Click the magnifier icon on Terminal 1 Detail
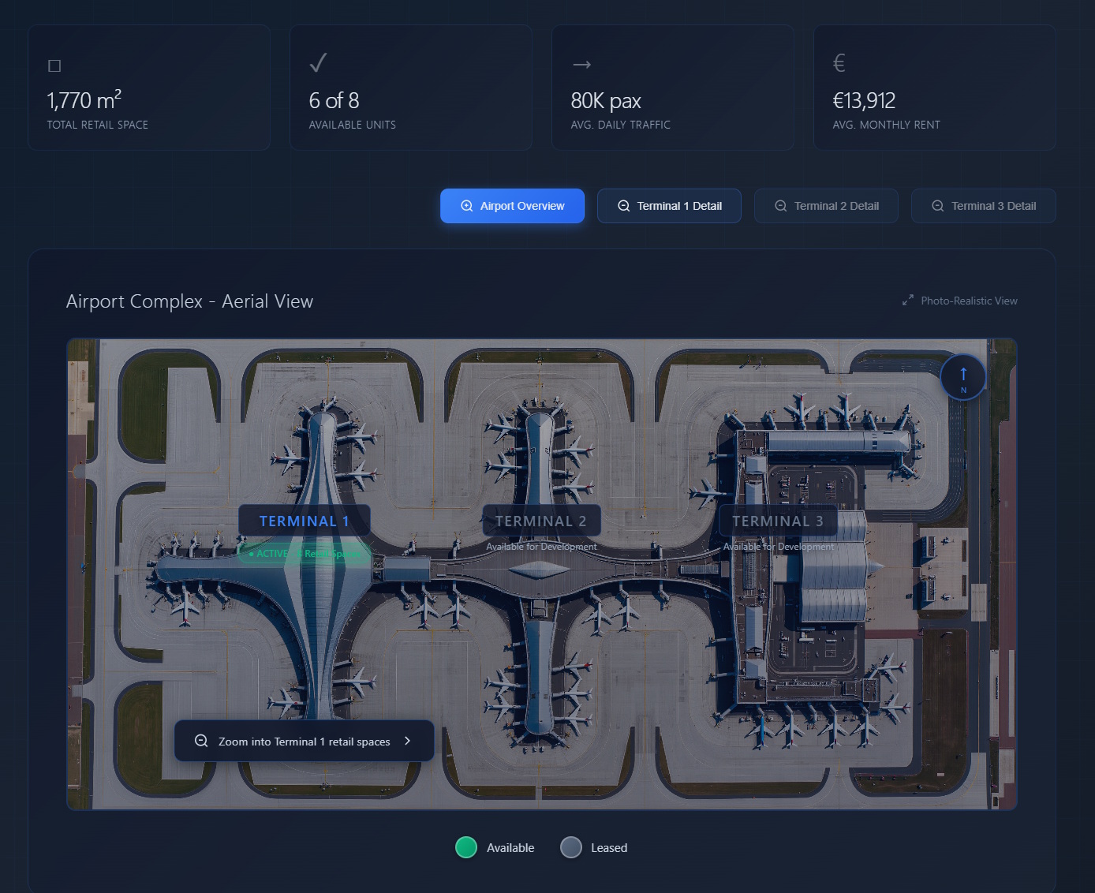Image resolution: width=1095 pixels, height=893 pixels. coord(624,206)
